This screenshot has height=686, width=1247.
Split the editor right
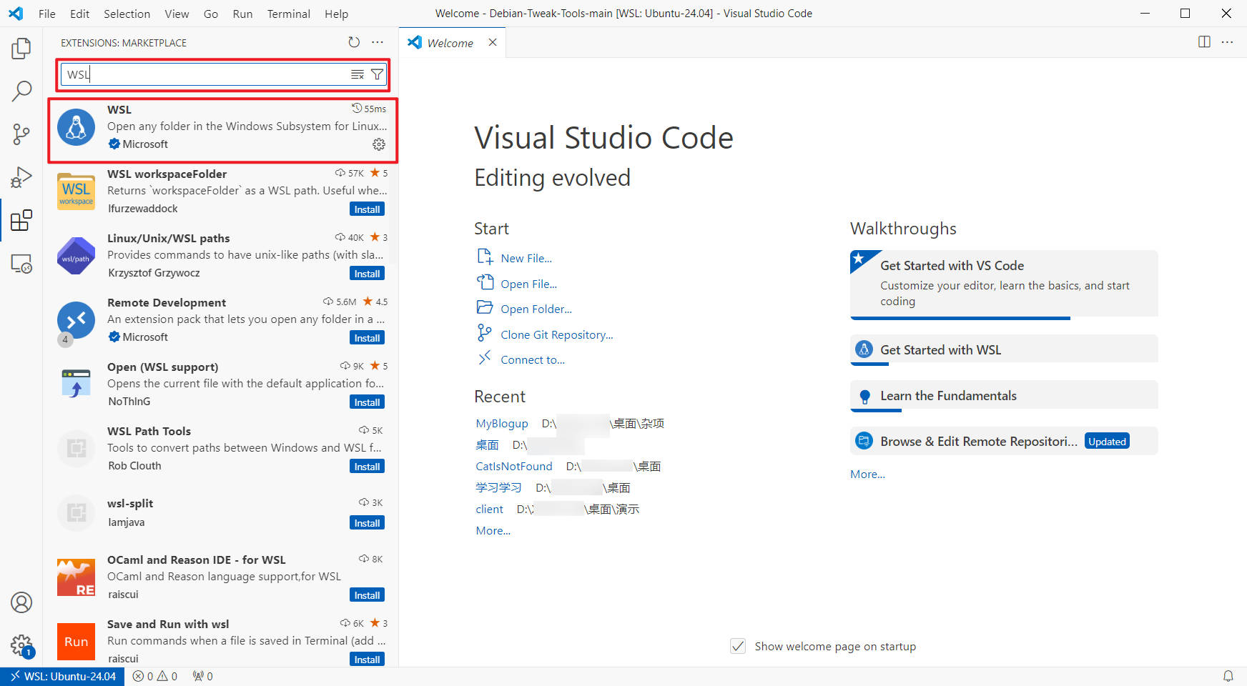click(1204, 42)
